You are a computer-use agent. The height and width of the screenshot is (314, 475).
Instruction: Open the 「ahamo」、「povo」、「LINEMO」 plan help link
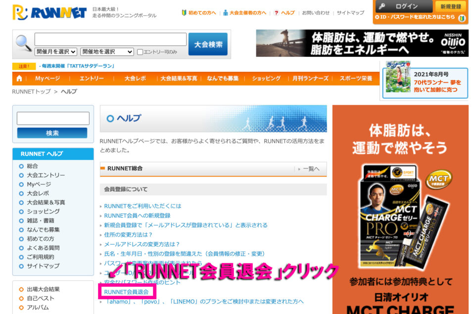[203, 302]
